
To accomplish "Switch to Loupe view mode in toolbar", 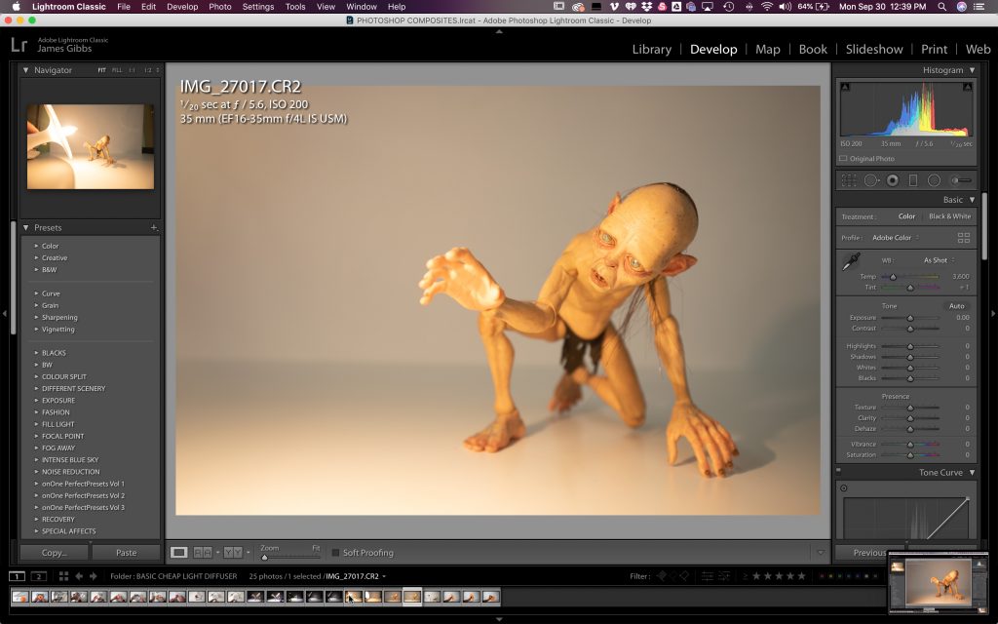I will point(179,553).
